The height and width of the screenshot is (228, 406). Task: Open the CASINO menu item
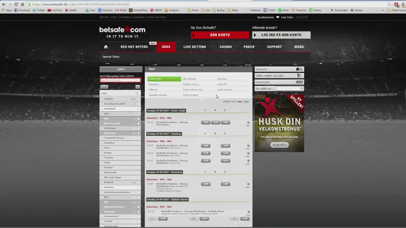point(226,47)
